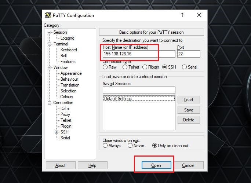This screenshot has height=183, width=251.
Task: Open the Connection category
Action: [63, 103]
